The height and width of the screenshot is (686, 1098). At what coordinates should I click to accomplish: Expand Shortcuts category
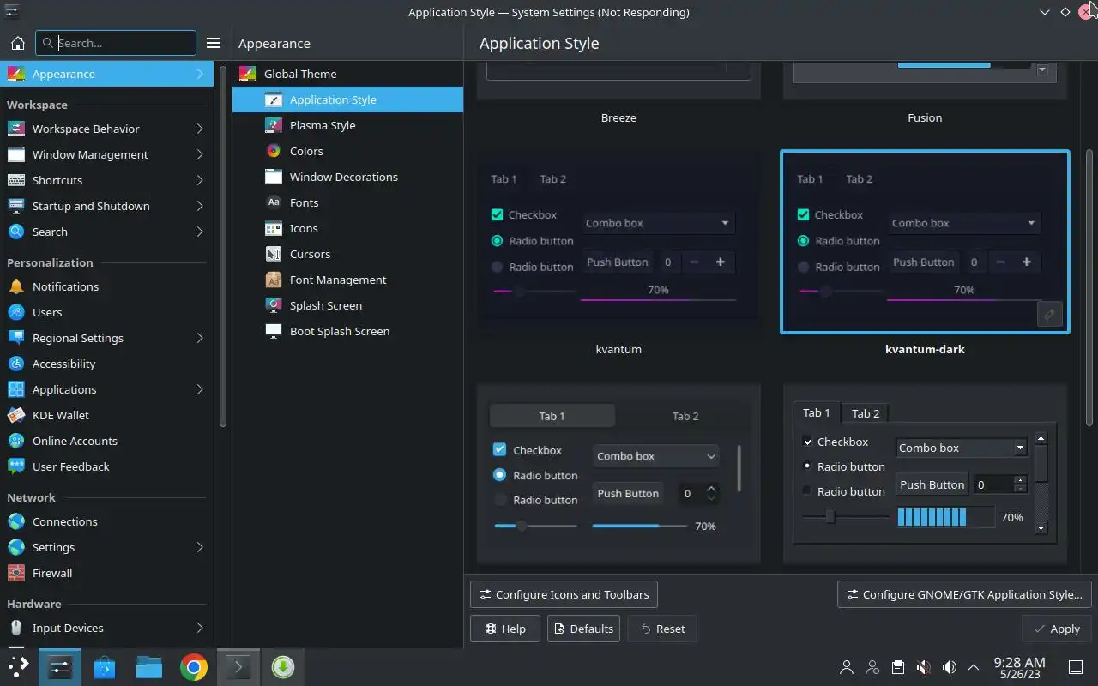point(200,180)
